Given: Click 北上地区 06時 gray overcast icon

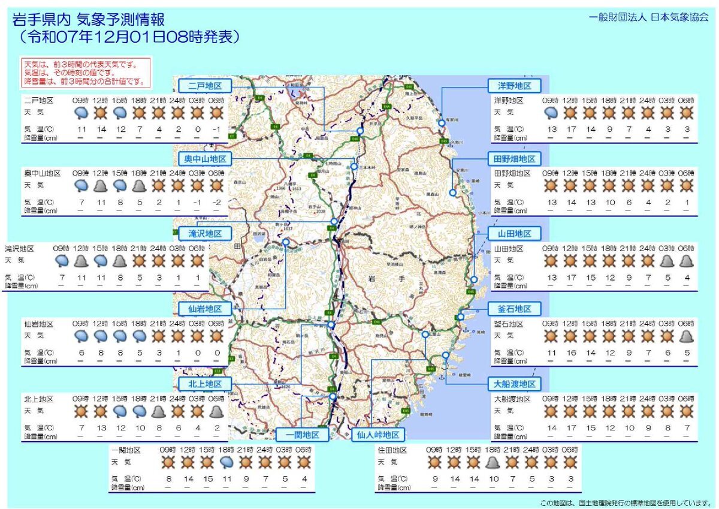Looking at the screenshot, I should point(217,411).
